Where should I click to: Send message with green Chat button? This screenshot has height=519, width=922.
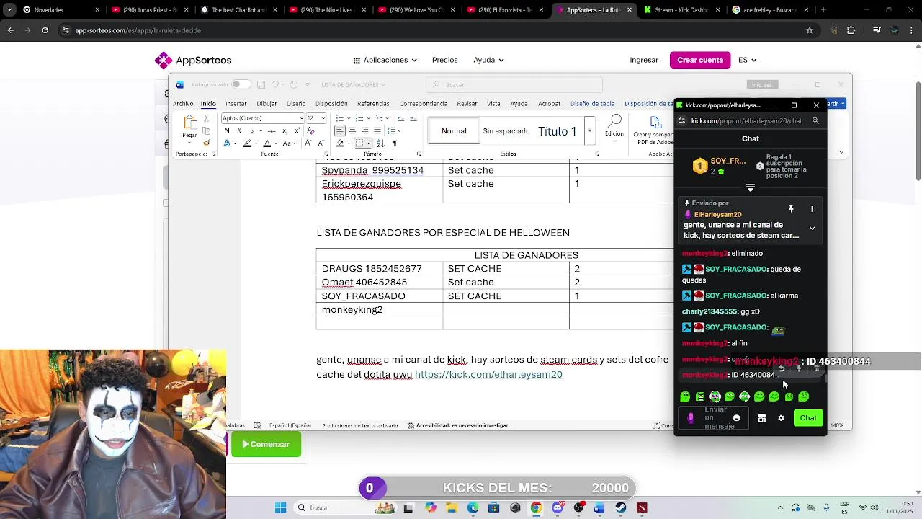coord(808,418)
